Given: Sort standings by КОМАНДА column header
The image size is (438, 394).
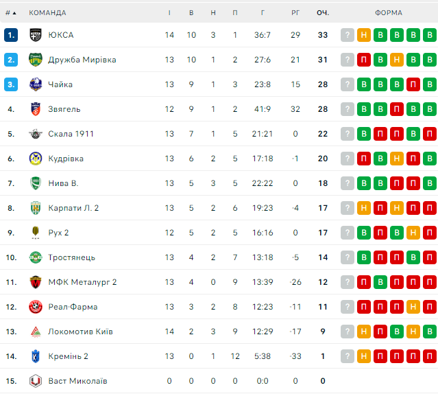Looking at the screenshot, I should coord(47,12).
